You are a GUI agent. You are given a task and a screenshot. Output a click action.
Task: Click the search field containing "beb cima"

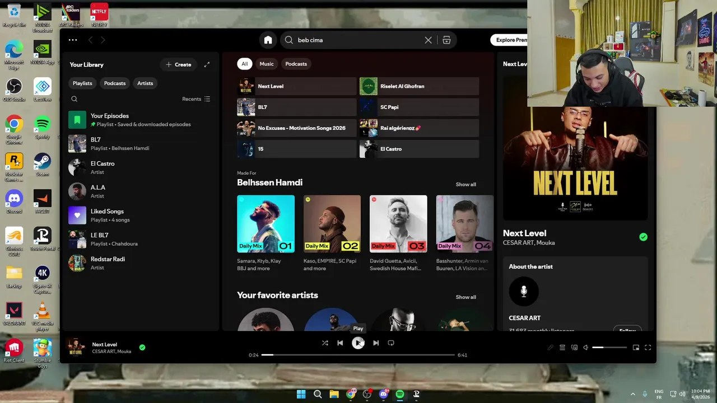[x=358, y=40]
